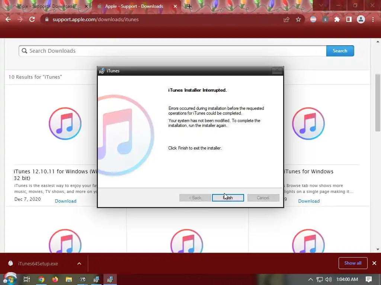Open the Extensions puzzle menu

coord(337,19)
